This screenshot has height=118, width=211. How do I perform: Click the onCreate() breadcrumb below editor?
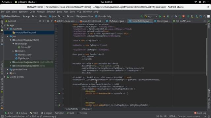pyautogui.click(x=87, y=109)
